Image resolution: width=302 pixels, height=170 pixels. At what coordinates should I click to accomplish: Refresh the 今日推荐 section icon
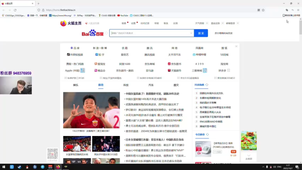pos(207,134)
